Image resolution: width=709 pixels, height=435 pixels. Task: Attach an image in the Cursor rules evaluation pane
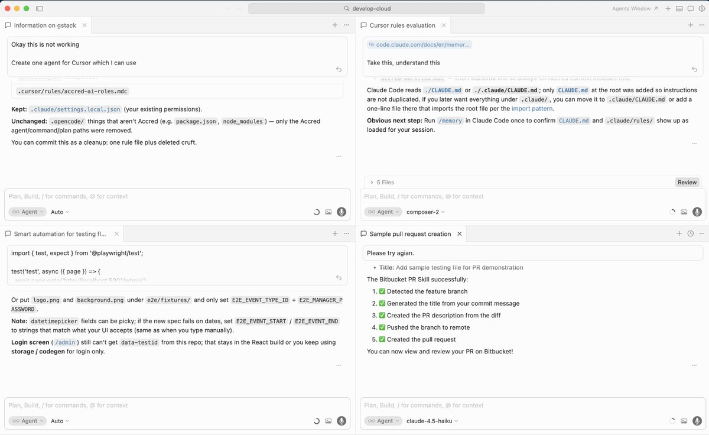[684, 212]
